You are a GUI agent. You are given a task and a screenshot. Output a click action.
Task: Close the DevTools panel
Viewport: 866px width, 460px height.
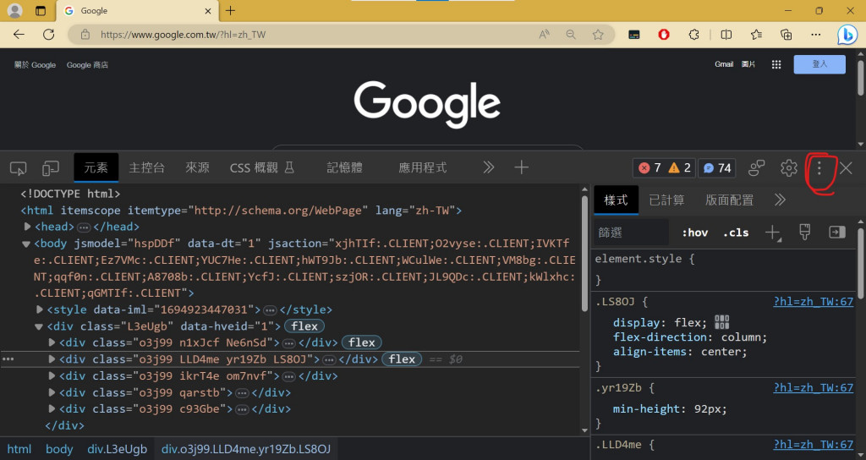(846, 168)
